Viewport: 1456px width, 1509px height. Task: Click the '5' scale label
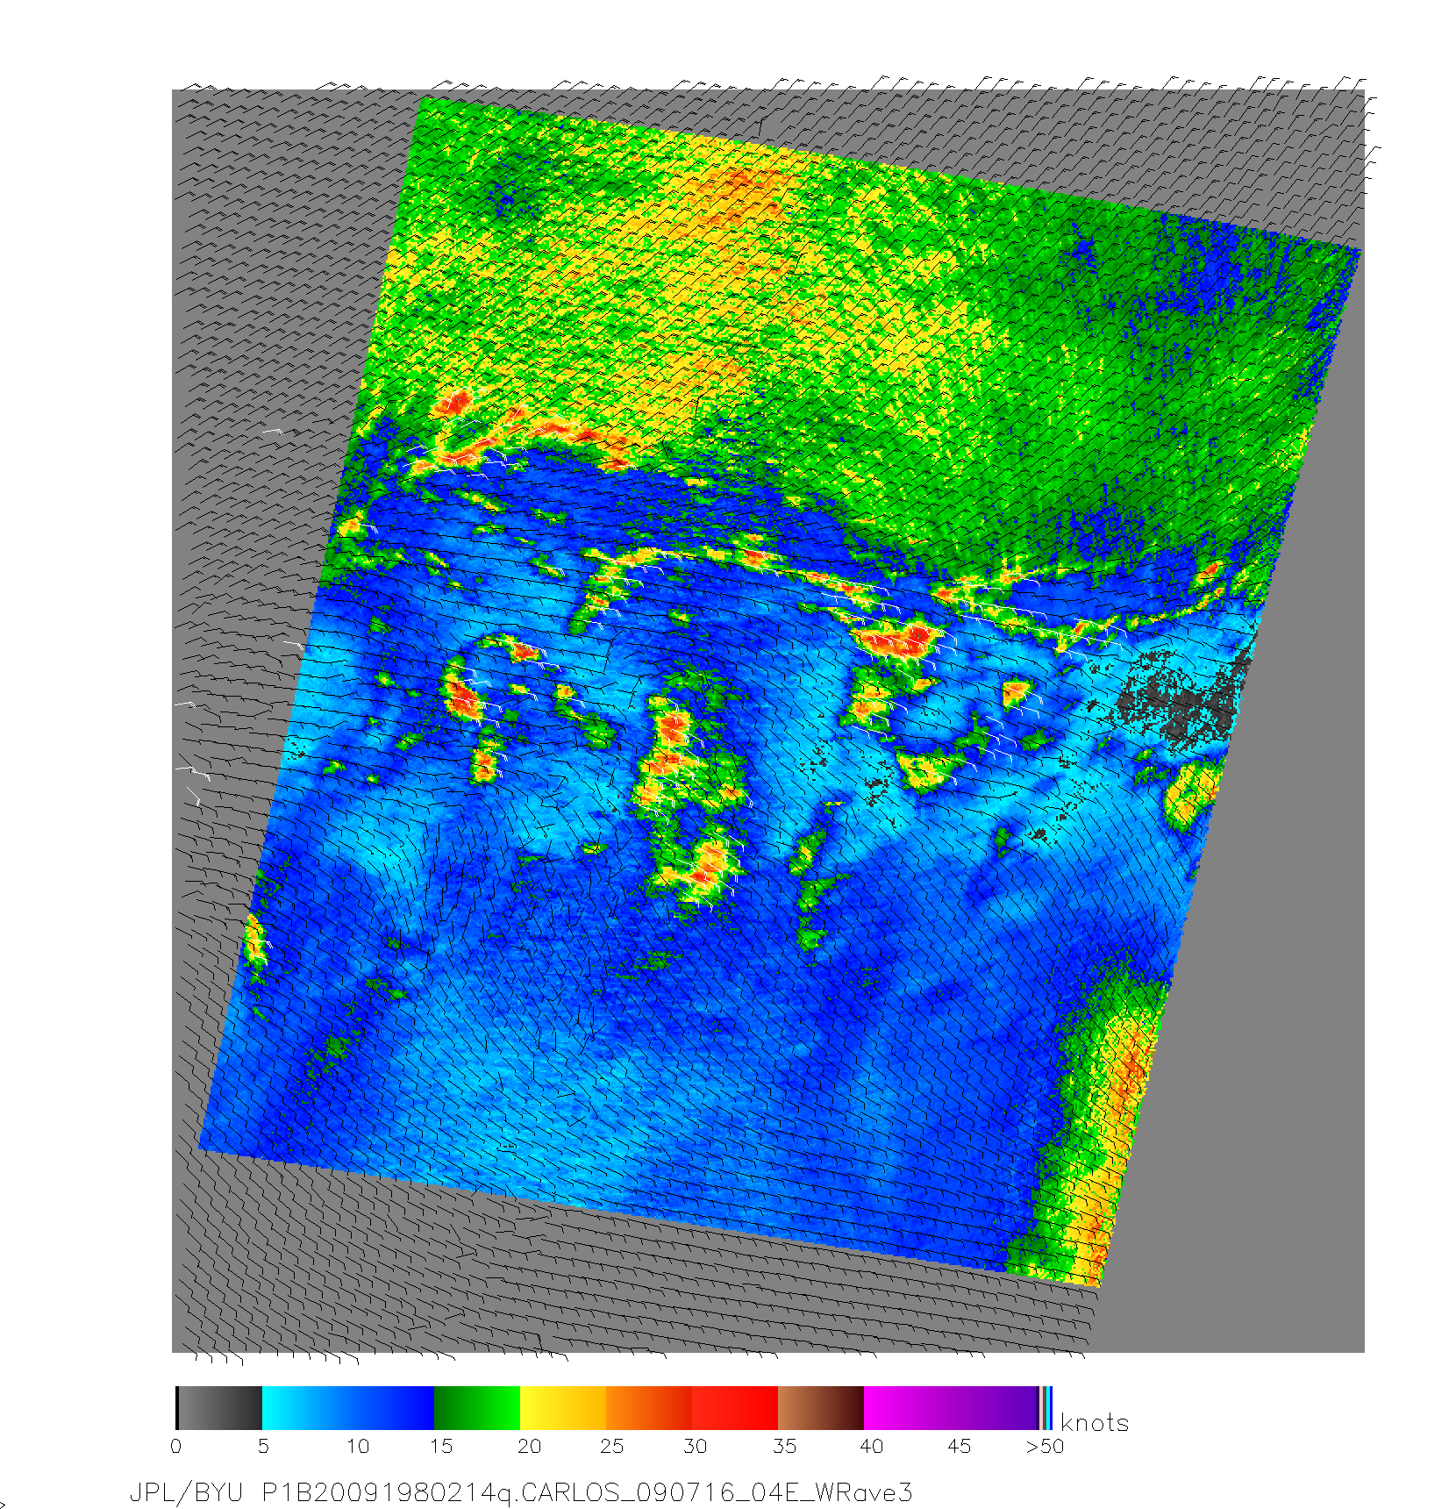pos(263,1447)
